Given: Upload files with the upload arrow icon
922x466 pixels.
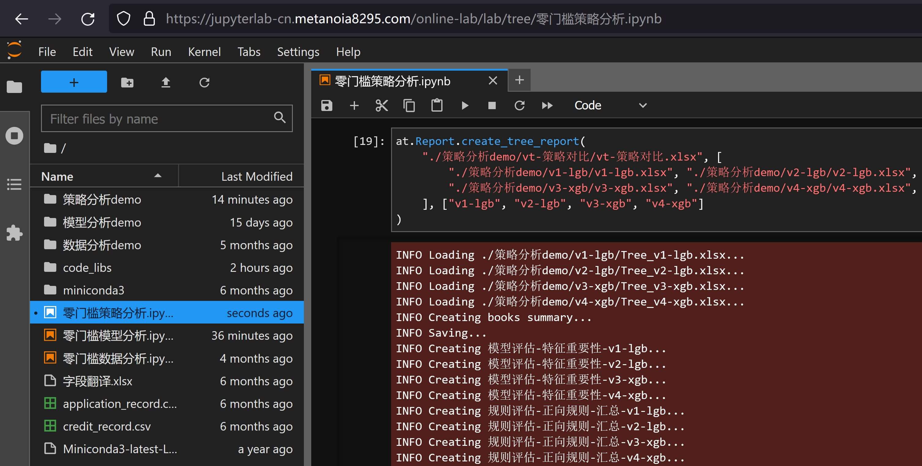Looking at the screenshot, I should pos(165,83).
